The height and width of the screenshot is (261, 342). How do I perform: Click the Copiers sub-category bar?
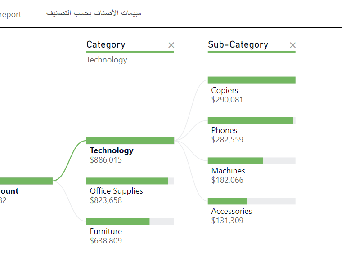click(x=252, y=80)
